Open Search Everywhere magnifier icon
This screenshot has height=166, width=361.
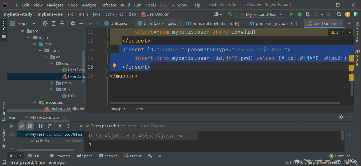(339, 14)
